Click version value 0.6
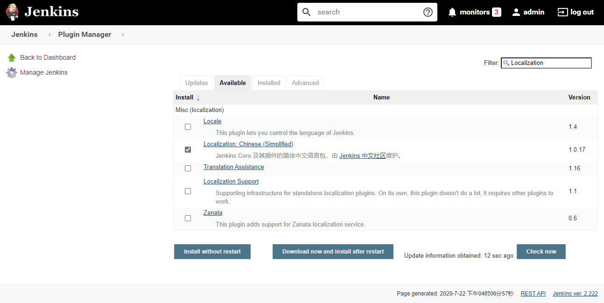The height and width of the screenshot is (303, 604). click(573, 218)
